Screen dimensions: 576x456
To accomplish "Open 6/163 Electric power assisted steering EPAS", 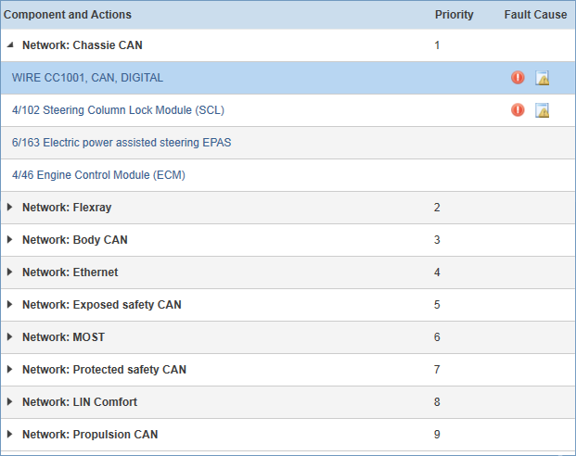I will [122, 143].
